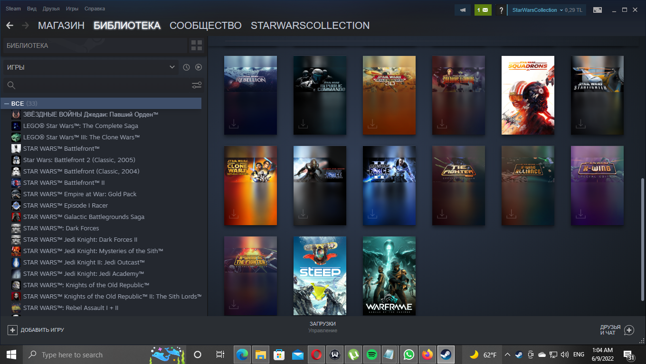
Task: Click the plus icon beside ДОБАВИТЬ ИГРУ
Action: (13, 330)
